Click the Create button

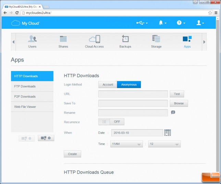[x=72, y=154]
